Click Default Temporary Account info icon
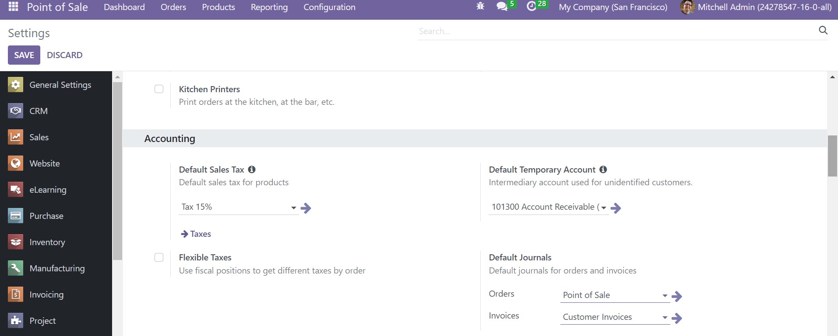The width and height of the screenshot is (838, 336). coord(603,170)
